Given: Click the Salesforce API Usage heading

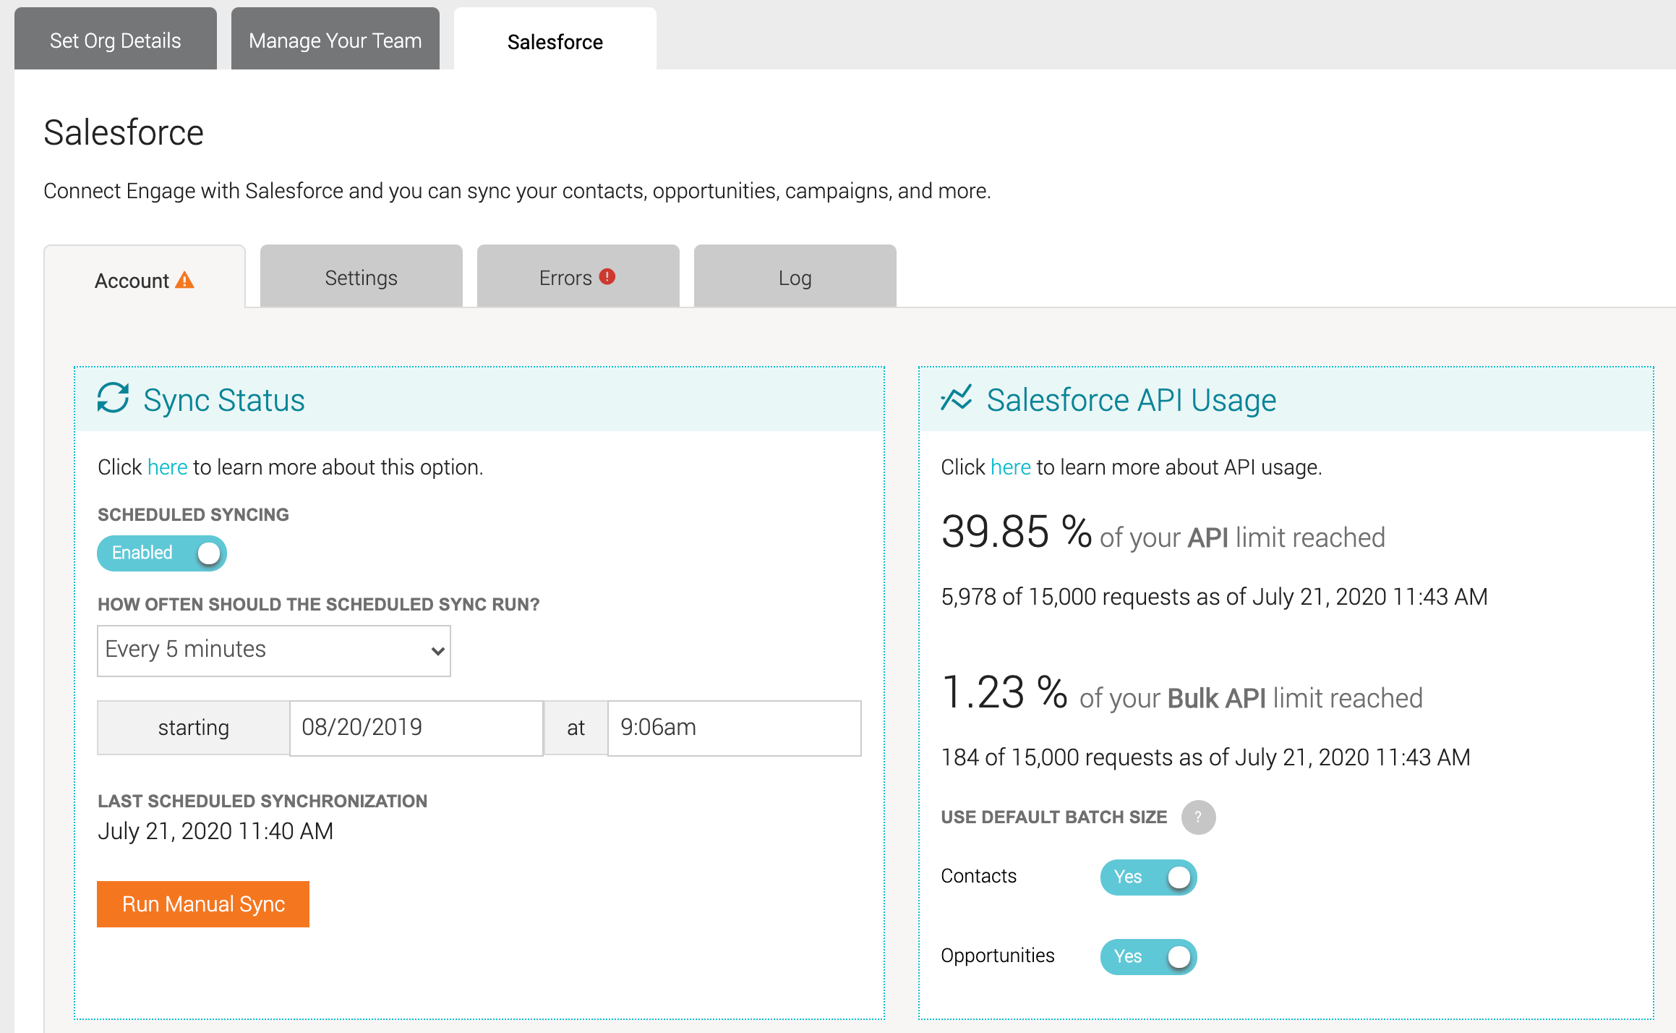Looking at the screenshot, I should point(1132,400).
